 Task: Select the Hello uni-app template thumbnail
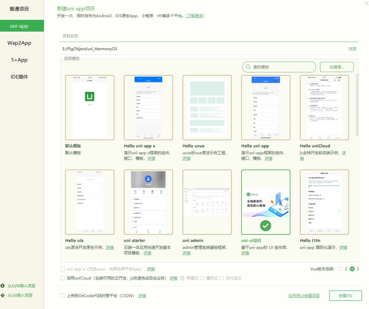(266, 108)
